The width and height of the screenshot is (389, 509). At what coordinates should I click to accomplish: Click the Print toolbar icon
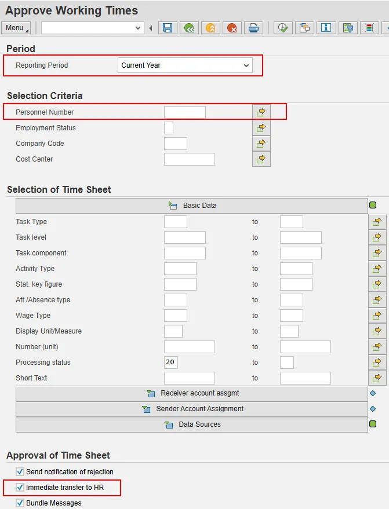[x=254, y=28]
